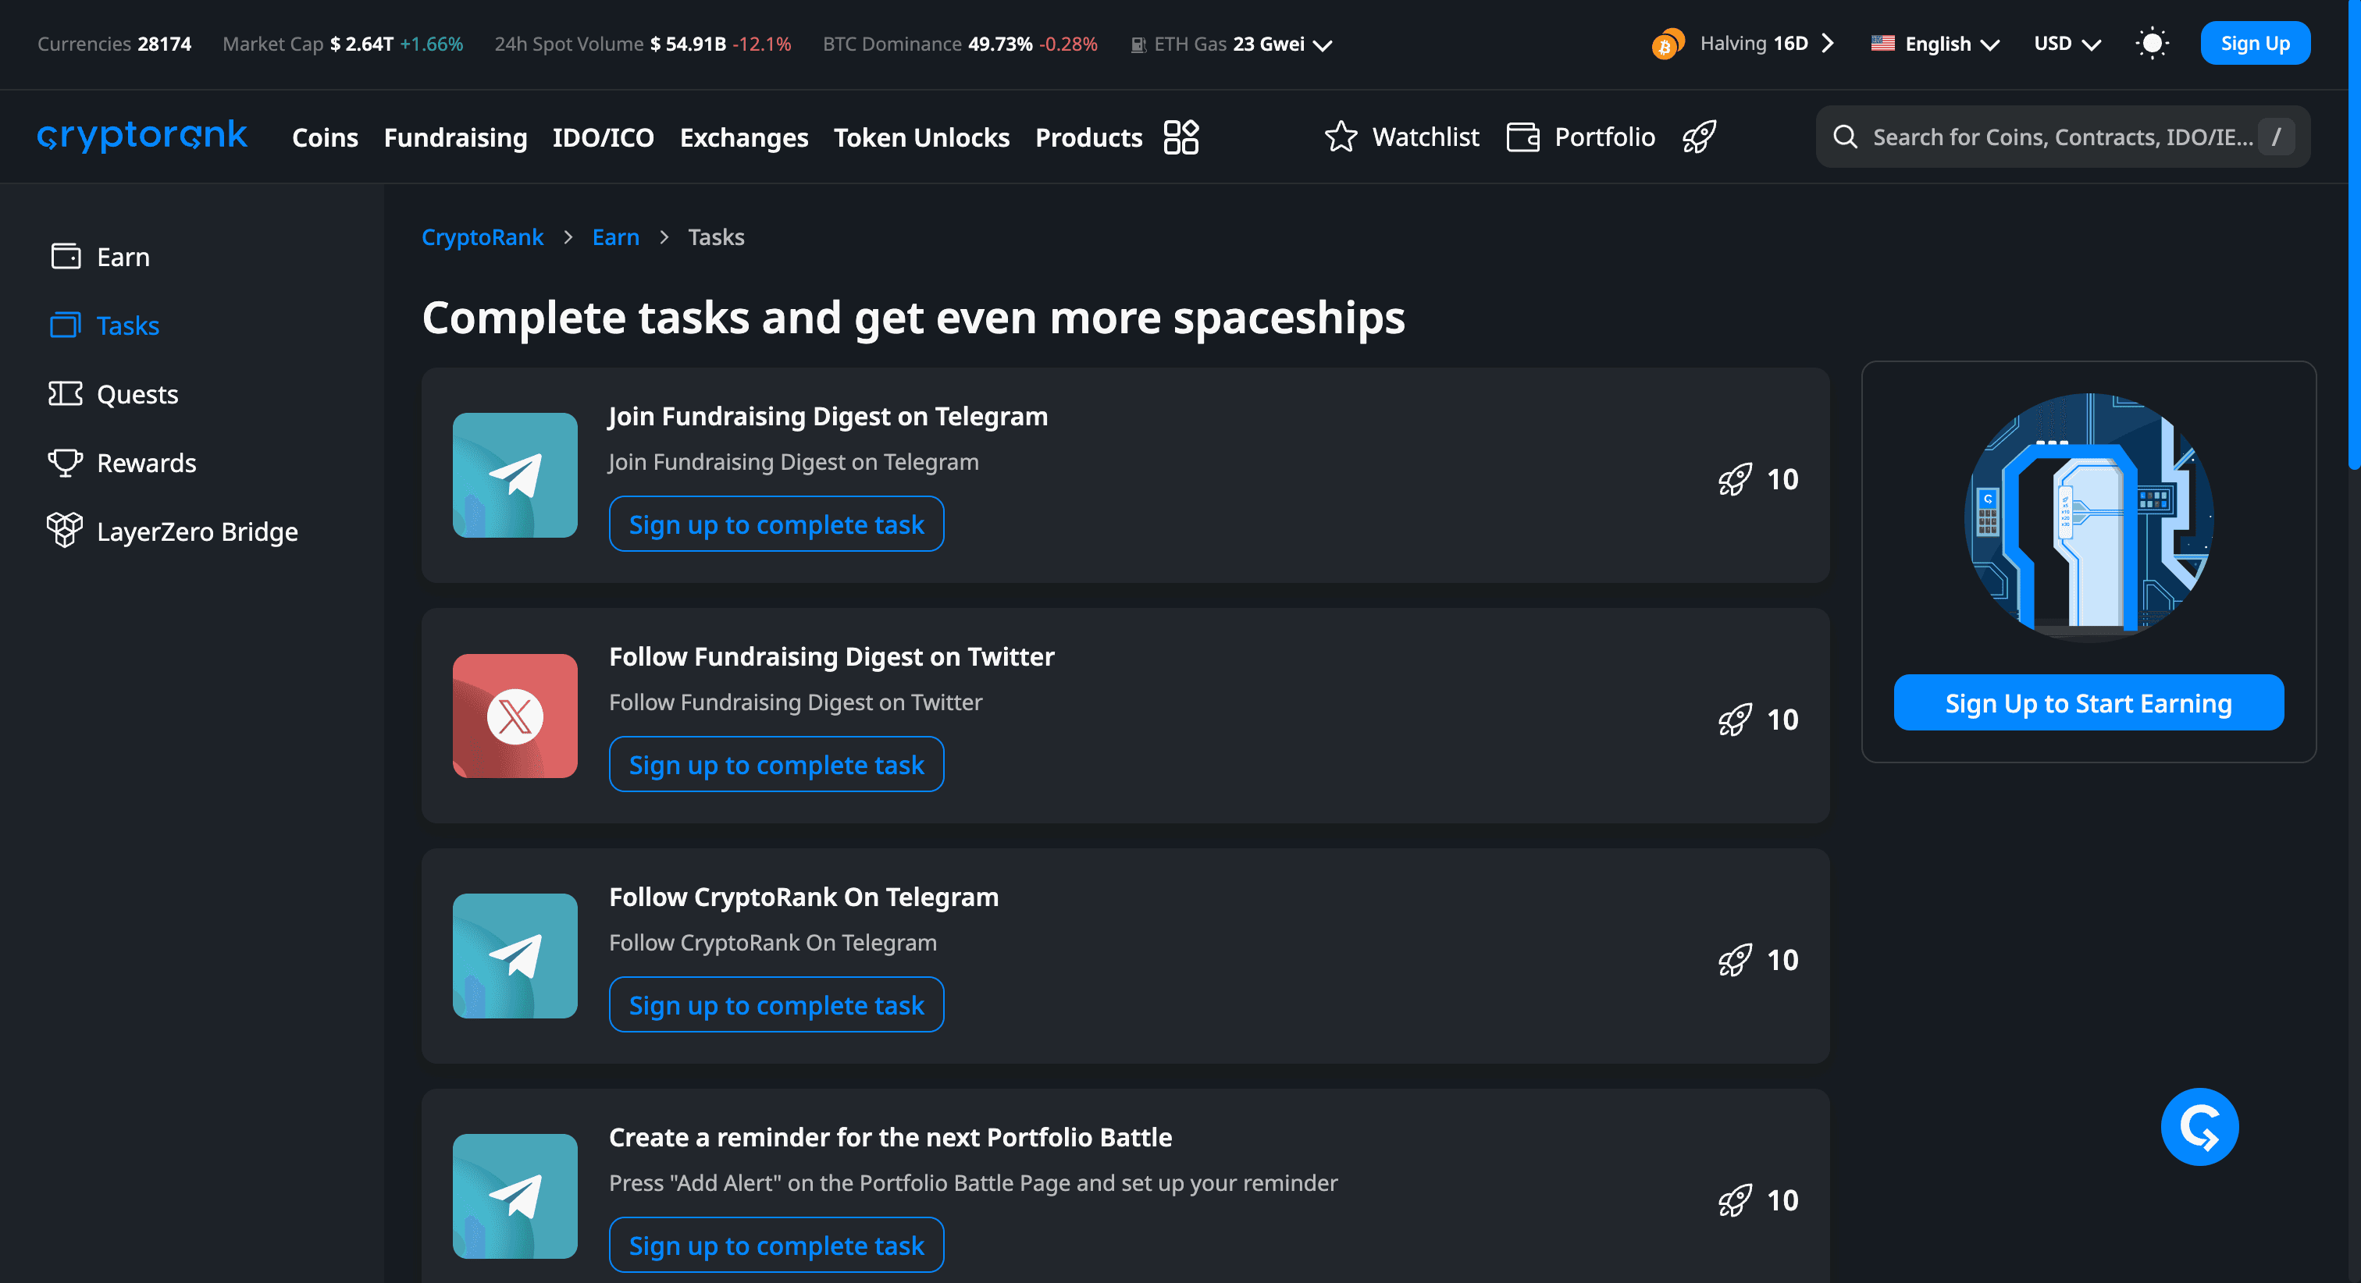Click the Press "Add Alert" description text
Image resolution: width=2361 pixels, height=1283 pixels.
(x=974, y=1183)
